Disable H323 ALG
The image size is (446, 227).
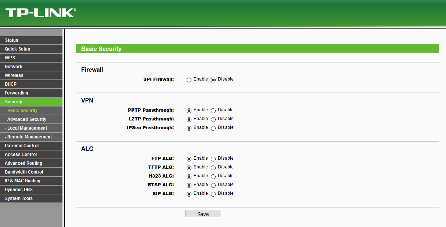pyautogui.click(x=213, y=176)
